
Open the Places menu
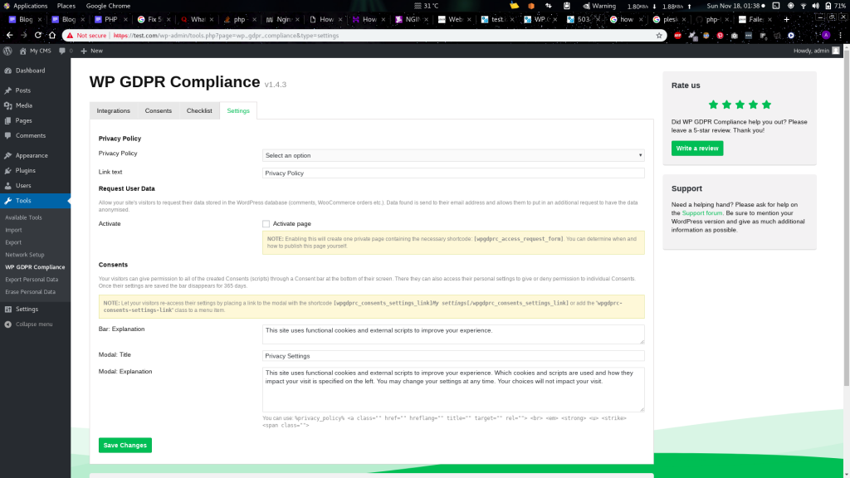(x=66, y=6)
